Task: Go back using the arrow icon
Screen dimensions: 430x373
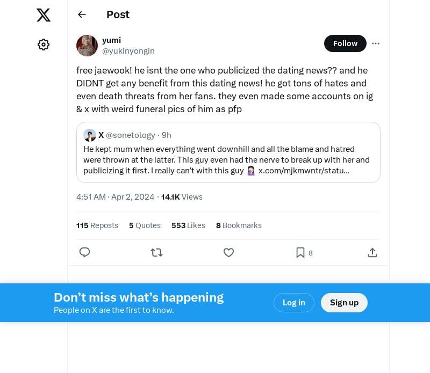Action: pos(82,14)
